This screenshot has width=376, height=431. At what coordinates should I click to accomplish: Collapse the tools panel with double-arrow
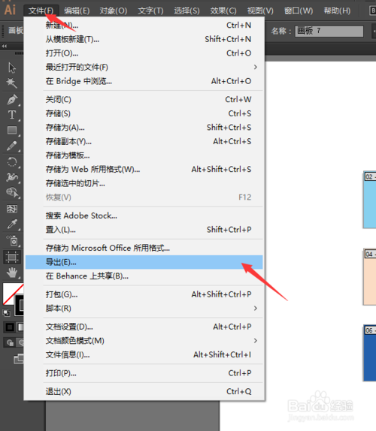point(5,46)
